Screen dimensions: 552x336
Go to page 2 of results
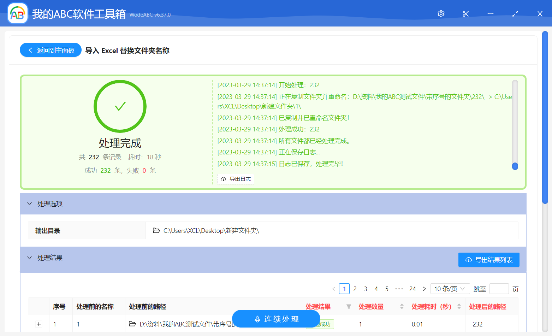(355, 289)
